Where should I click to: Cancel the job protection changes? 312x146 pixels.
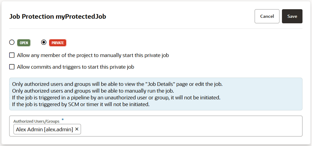(x=267, y=16)
